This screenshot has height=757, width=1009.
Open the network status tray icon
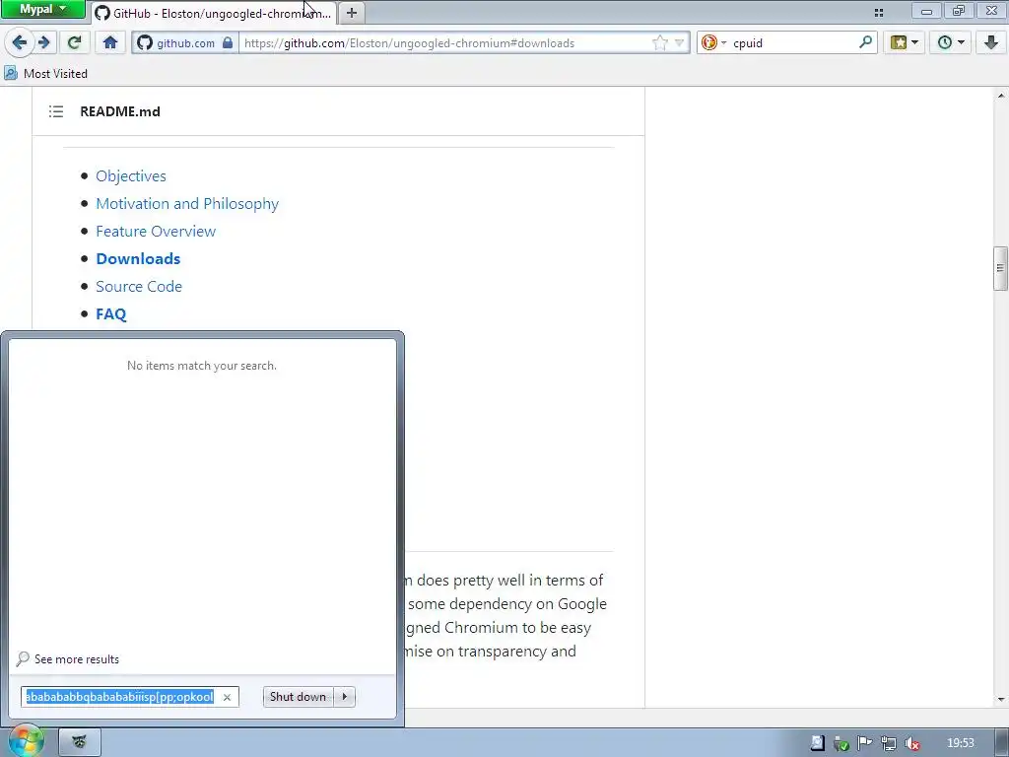pos(888,743)
